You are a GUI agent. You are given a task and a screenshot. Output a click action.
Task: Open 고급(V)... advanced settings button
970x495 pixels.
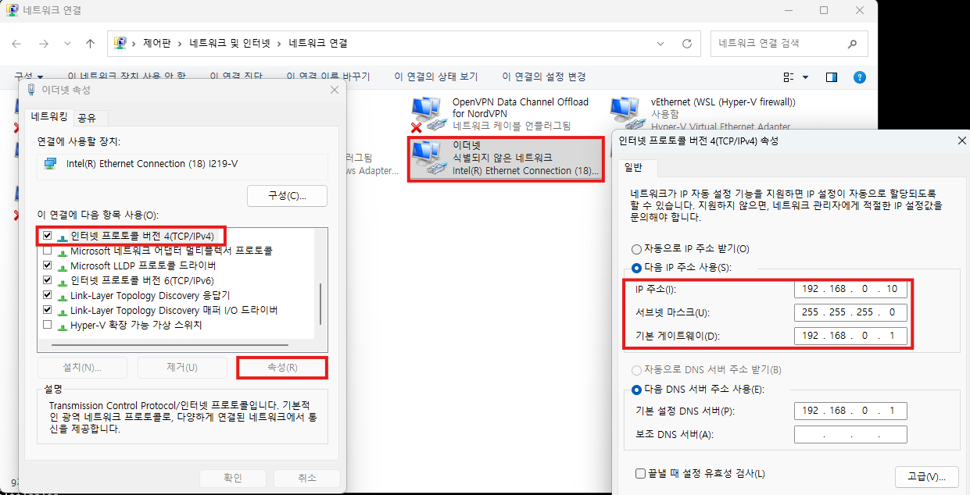coord(926,476)
